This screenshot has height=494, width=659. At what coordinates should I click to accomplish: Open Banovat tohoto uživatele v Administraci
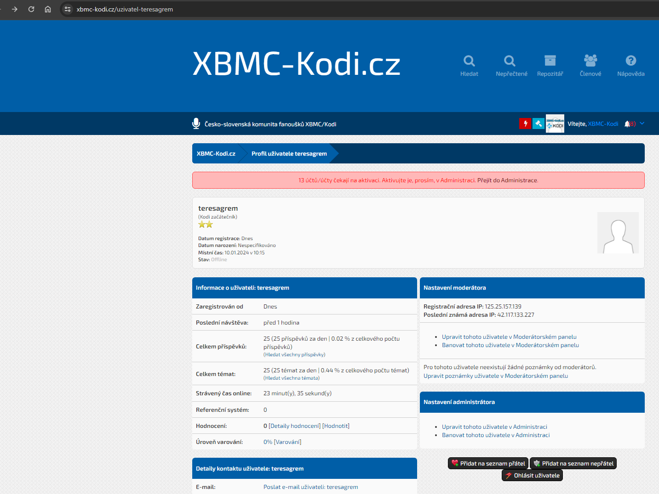point(496,435)
